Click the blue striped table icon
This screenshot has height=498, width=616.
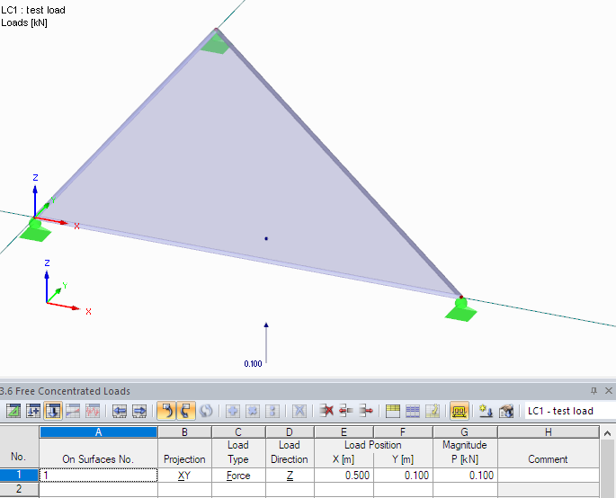point(413,411)
